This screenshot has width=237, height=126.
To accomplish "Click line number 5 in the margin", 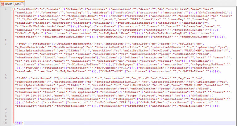I will (x=6, y=78).
